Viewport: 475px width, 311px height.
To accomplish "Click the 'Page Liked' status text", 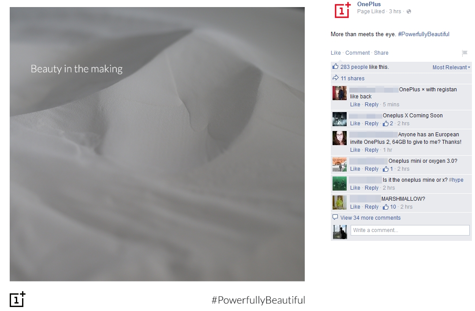I will [371, 11].
